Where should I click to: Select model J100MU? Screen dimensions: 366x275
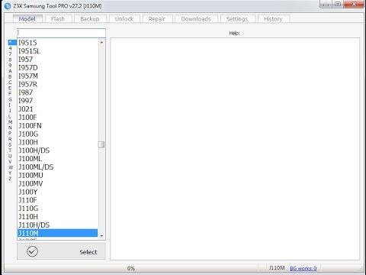coord(58,175)
